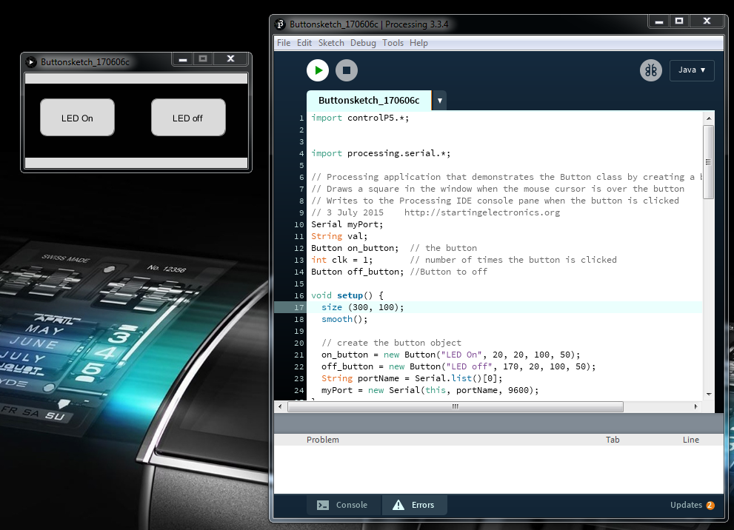Image resolution: width=734 pixels, height=530 pixels.
Task: Click line number 24 in the gutter
Action: point(299,391)
